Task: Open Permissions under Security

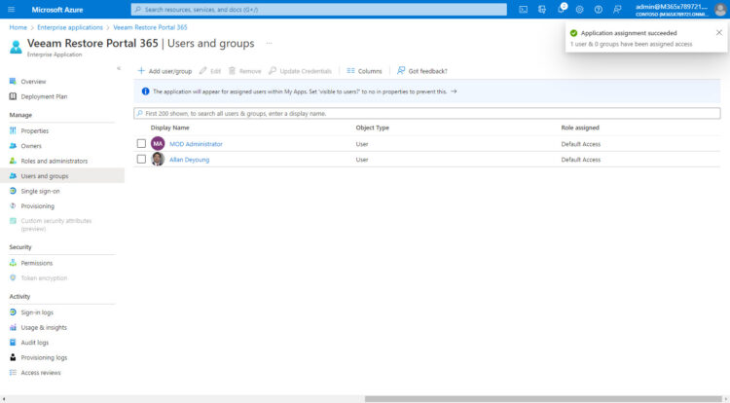Action: [x=37, y=263]
